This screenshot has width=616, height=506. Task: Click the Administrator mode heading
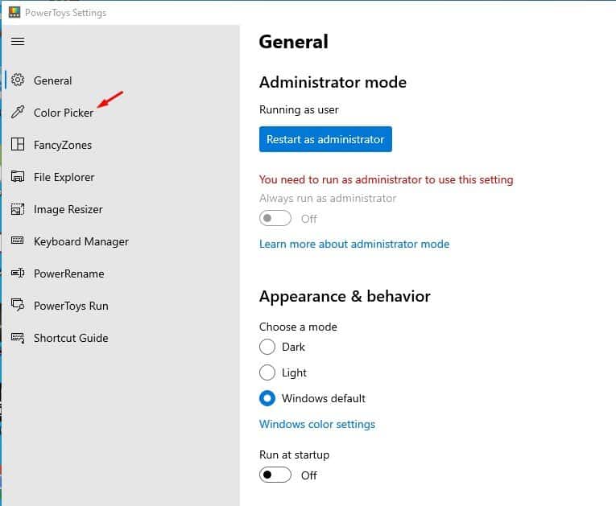(x=333, y=82)
